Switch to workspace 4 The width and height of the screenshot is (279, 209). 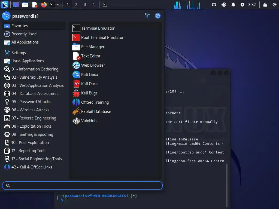click(94, 5)
